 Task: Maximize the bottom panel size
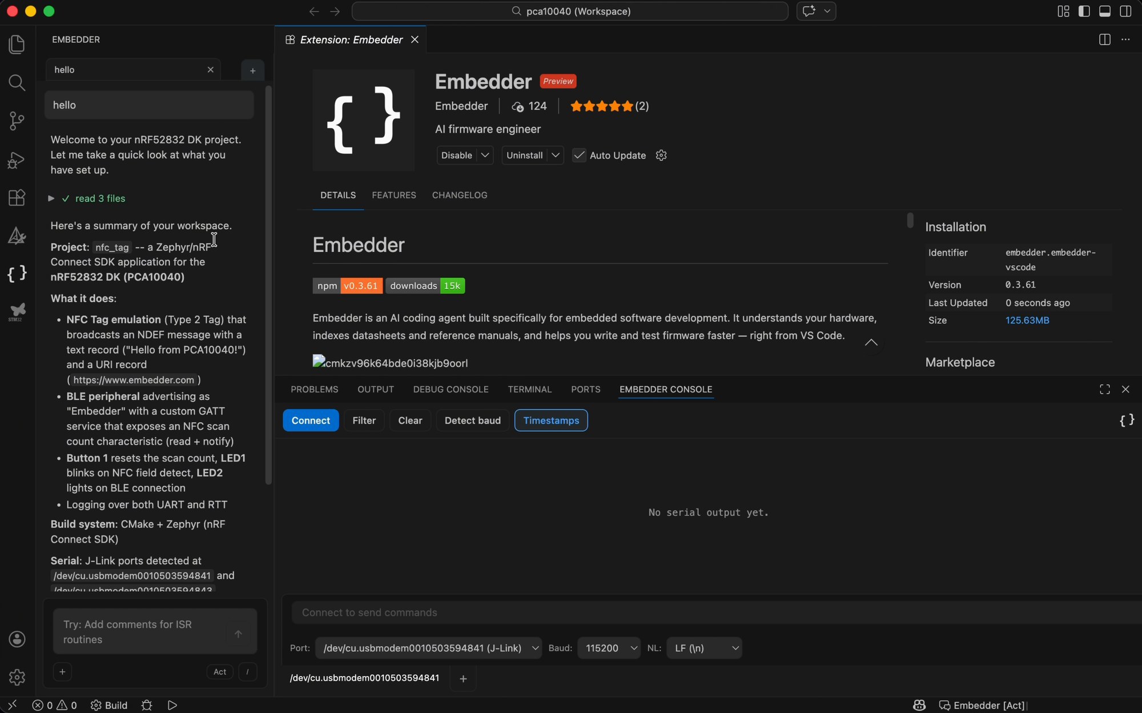1105,389
